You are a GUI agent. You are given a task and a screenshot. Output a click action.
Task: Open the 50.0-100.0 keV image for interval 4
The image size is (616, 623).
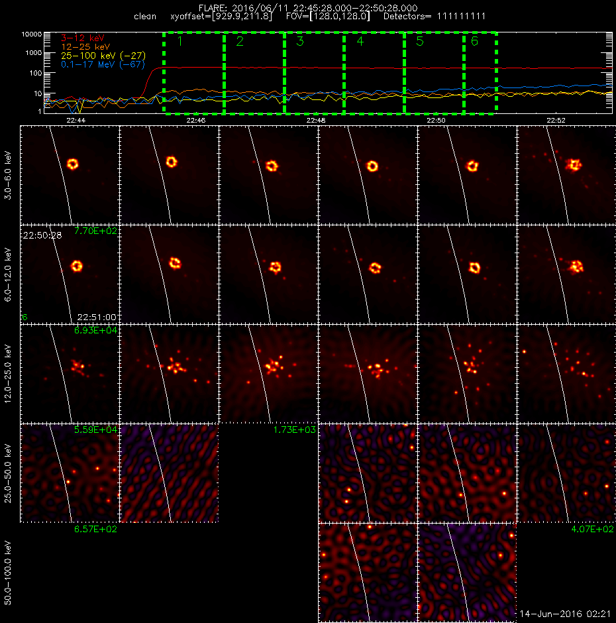point(368,573)
